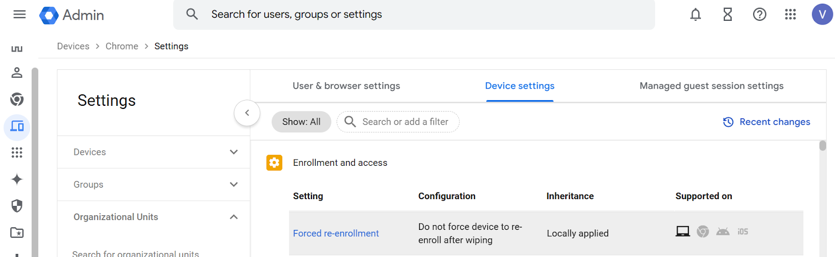View Recent changes
835x257 pixels.
(767, 122)
